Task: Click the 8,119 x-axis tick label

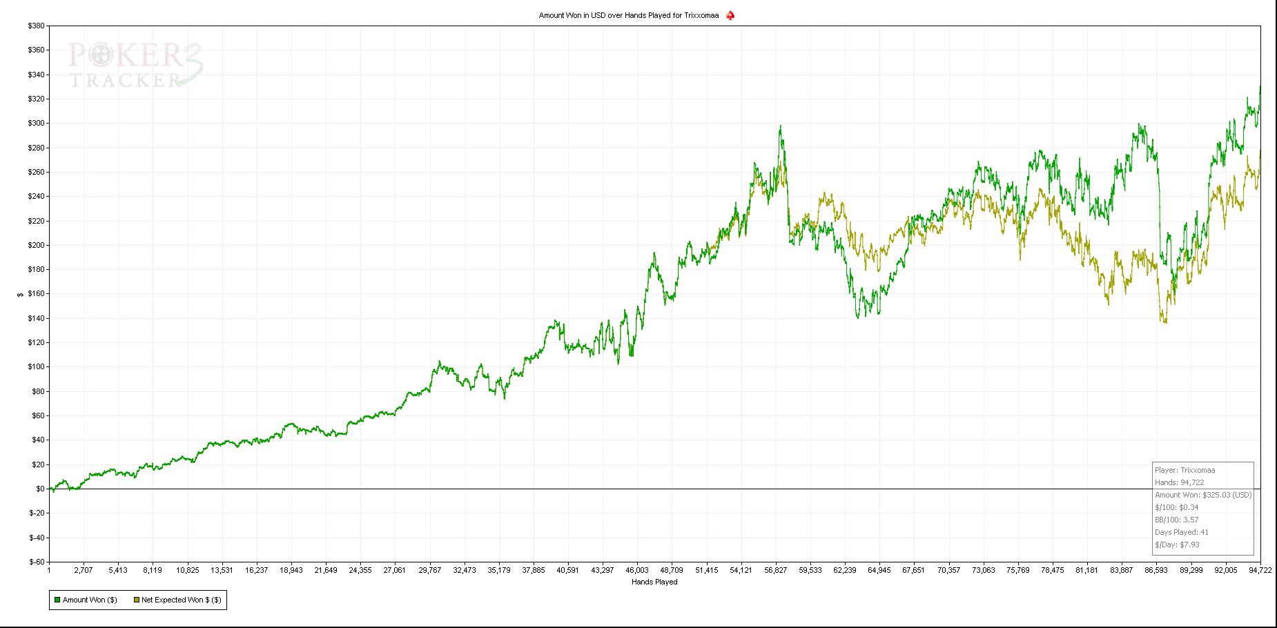Action: tap(153, 571)
